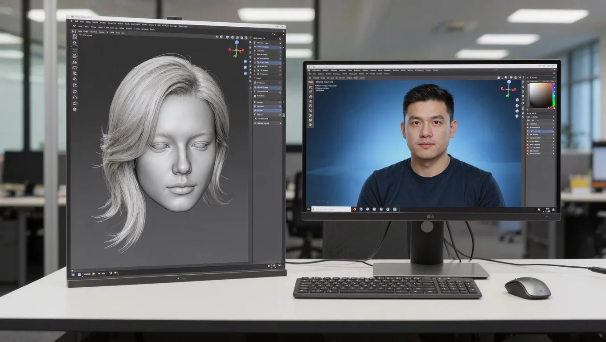Select bottommost tool icon in right monitor's left toolbar
Image resolution: width=606 pixels, height=342 pixels.
[310, 125]
